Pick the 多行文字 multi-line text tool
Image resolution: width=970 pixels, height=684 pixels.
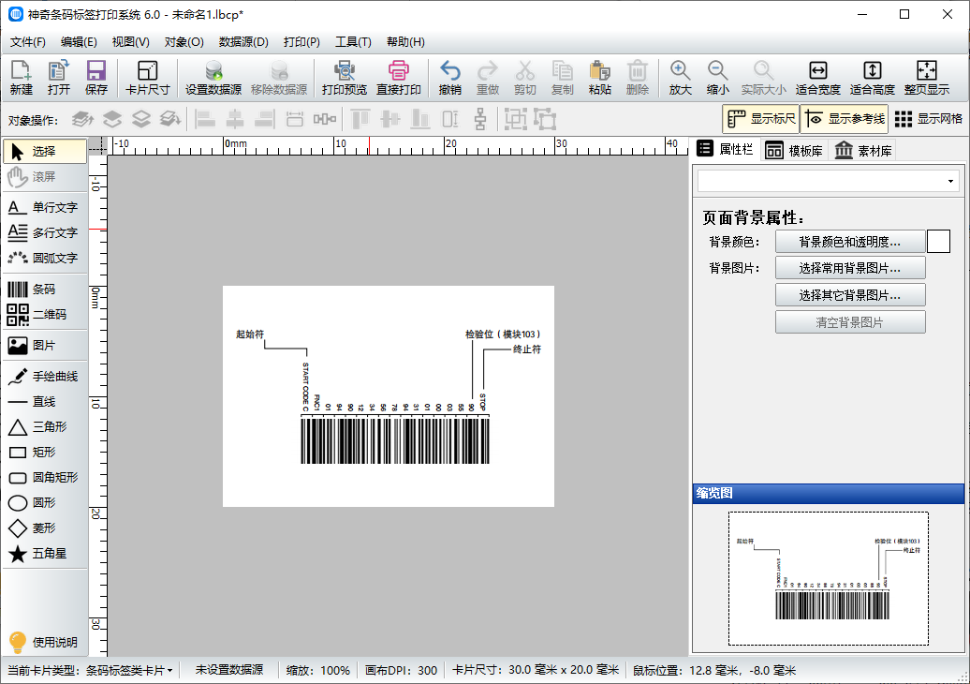tap(45, 232)
